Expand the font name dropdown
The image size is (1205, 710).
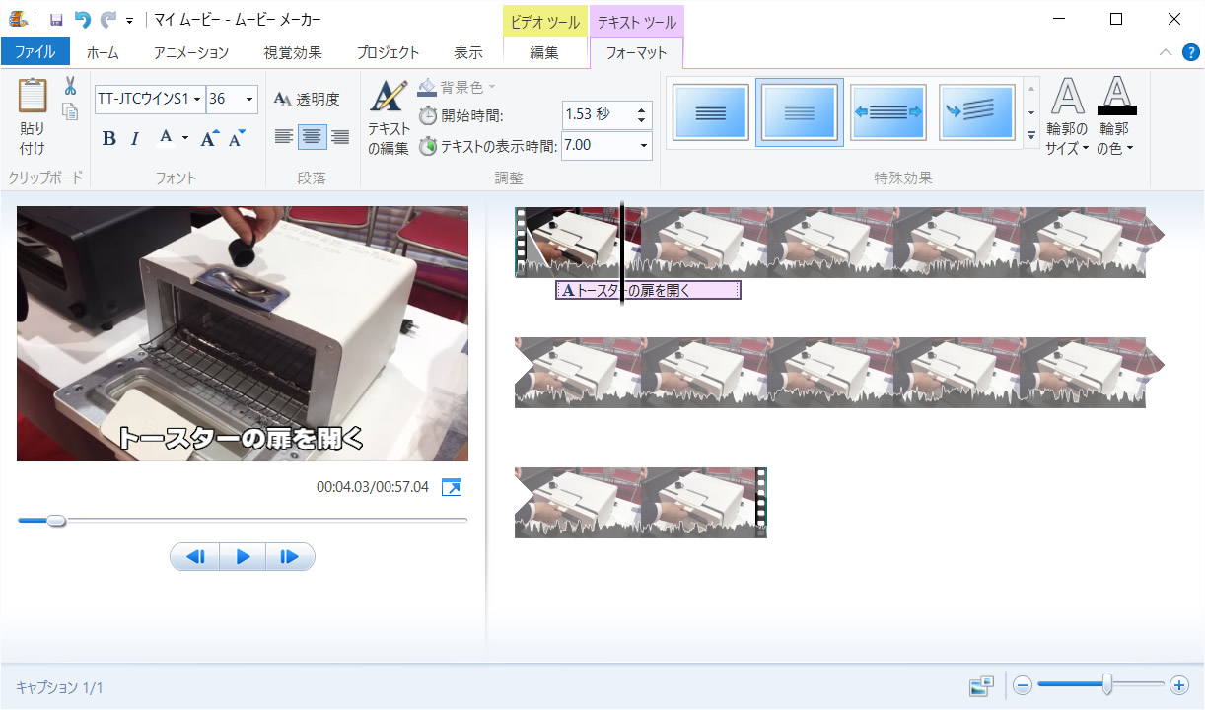(x=198, y=99)
